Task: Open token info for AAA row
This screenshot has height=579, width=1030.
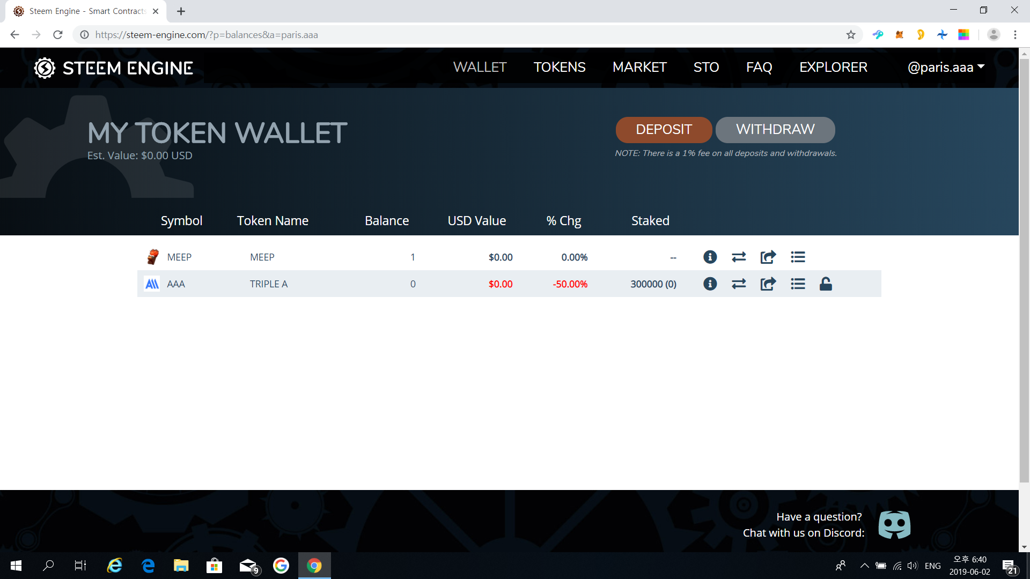Action: coord(710,284)
